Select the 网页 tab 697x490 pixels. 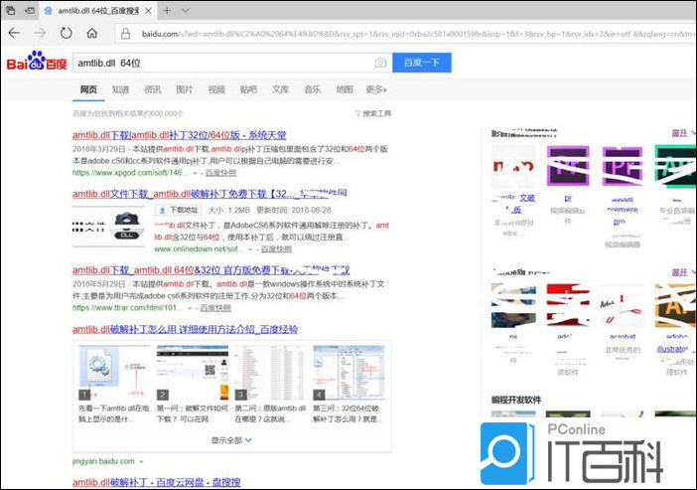click(88, 89)
